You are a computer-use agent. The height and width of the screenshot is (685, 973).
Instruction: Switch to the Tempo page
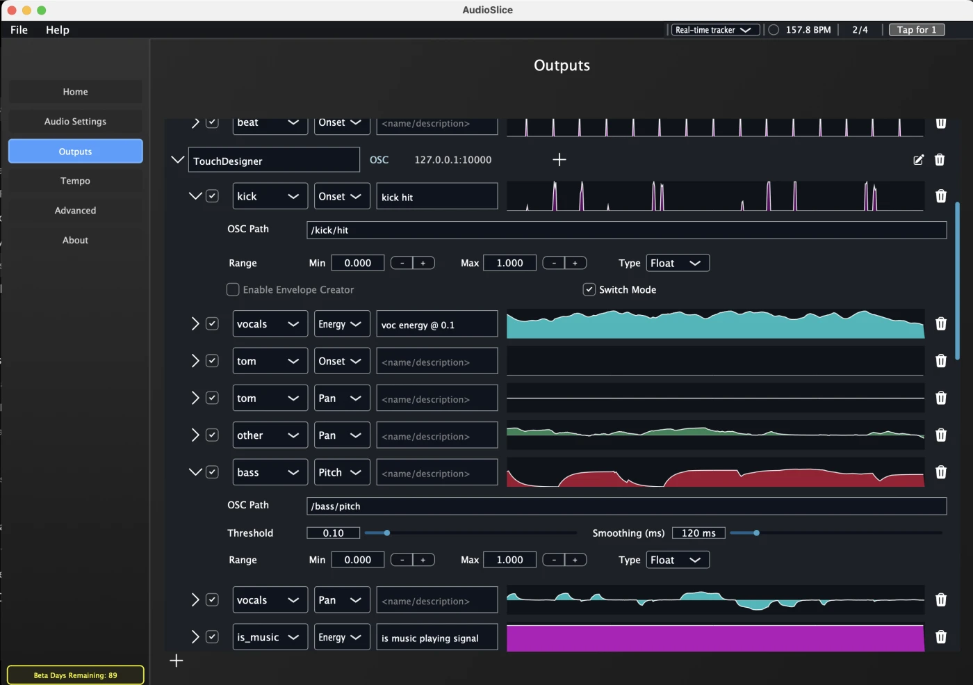click(75, 181)
